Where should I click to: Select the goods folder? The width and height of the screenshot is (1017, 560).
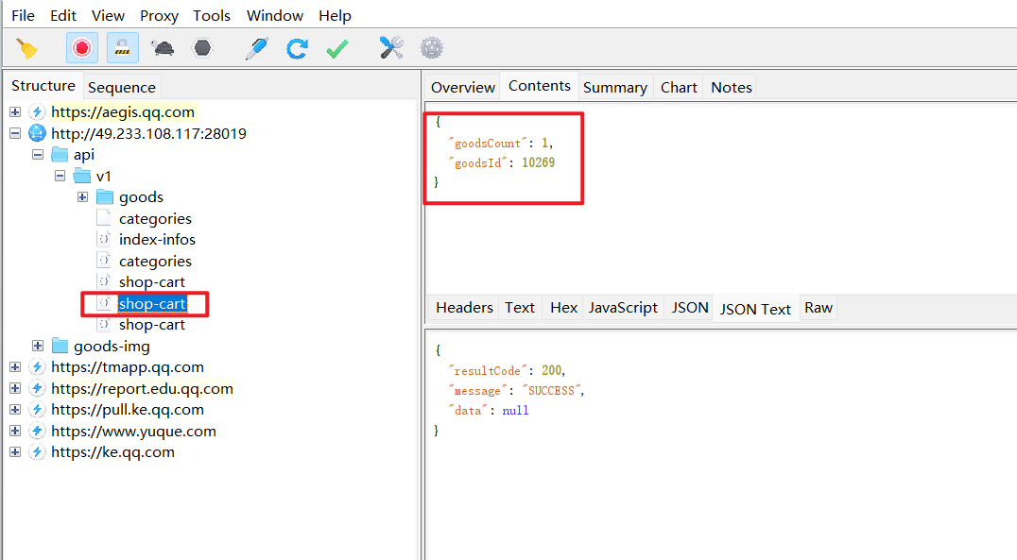pos(141,197)
